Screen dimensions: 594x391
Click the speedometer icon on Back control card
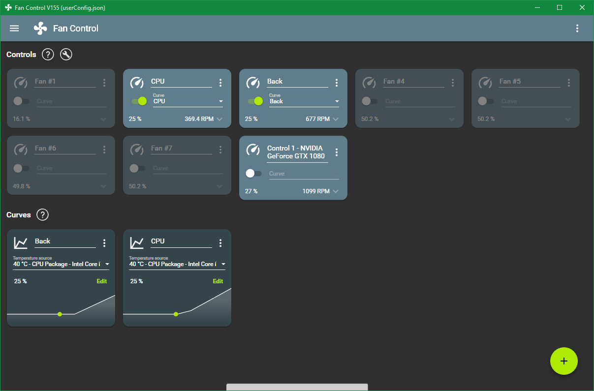253,83
